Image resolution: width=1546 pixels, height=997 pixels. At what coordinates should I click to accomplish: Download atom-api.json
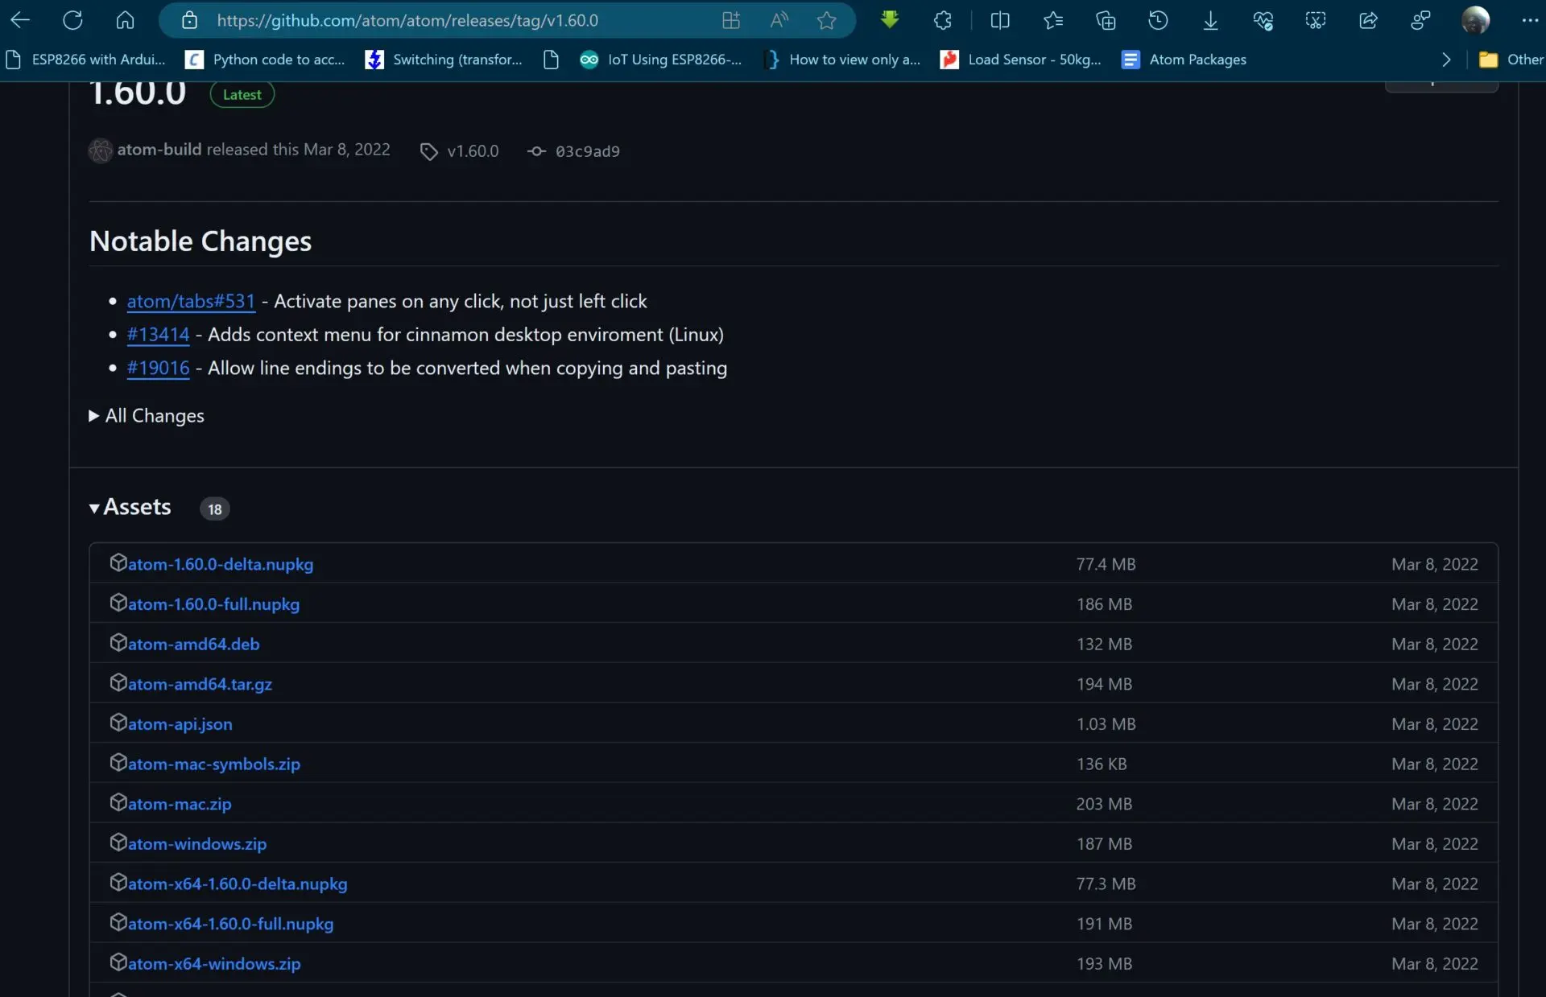tap(180, 724)
